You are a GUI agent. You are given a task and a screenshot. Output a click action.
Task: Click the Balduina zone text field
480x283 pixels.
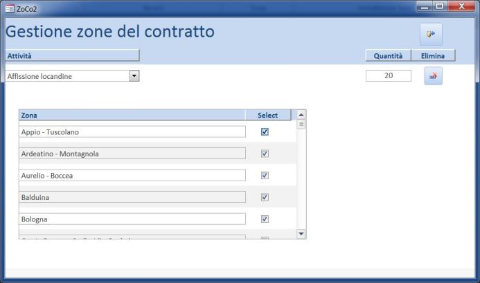click(x=132, y=197)
